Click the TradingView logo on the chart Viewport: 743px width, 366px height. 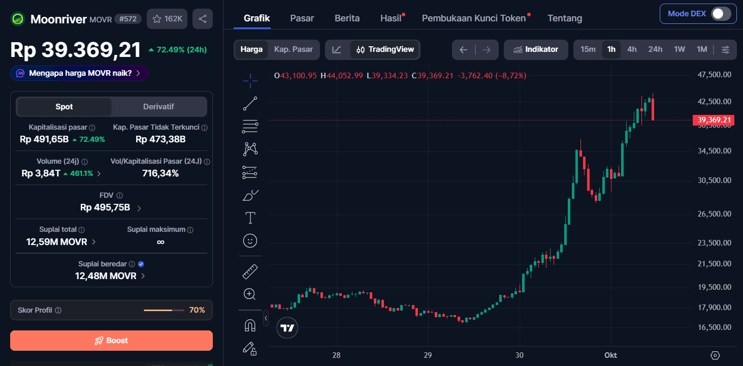[287, 328]
